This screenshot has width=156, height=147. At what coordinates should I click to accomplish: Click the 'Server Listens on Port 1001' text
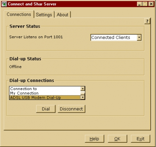point(36,37)
